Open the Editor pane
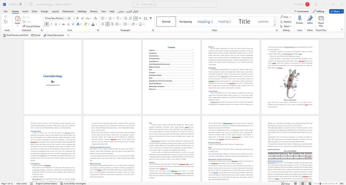This screenshot has height=185, width=346. tap(310, 20)
